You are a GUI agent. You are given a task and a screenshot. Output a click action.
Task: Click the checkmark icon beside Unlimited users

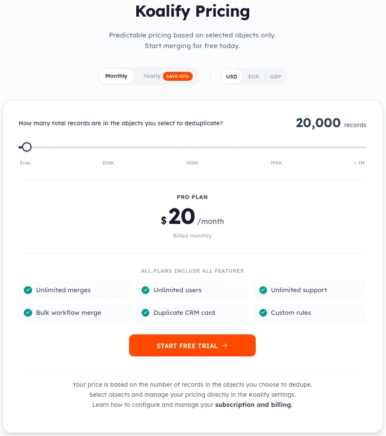(145, 290)
